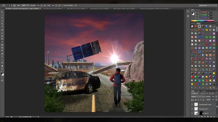This screenshot has height=122, width=218.
Task: Select the Brush tool
Action: click(2, 33)
